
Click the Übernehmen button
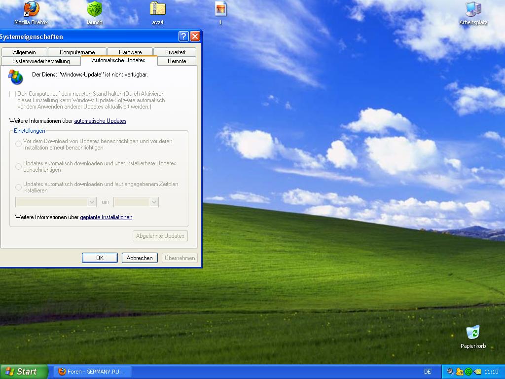tap(180, 258)
